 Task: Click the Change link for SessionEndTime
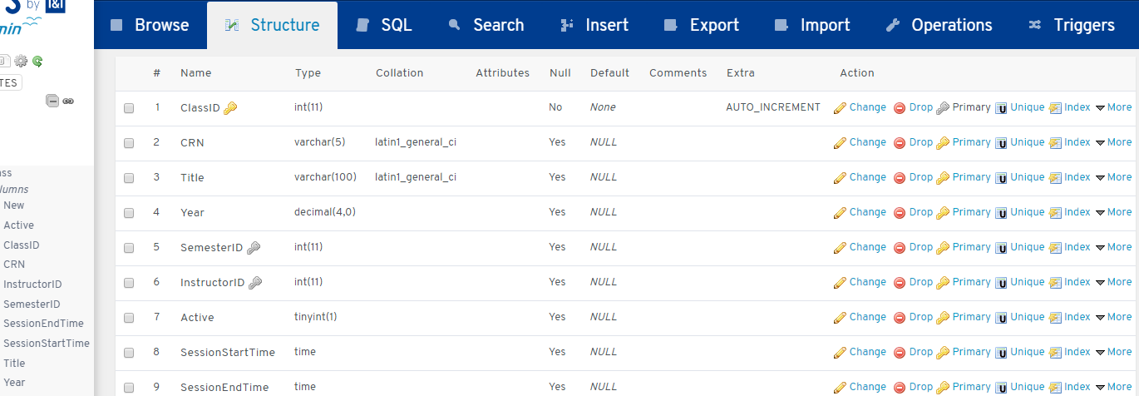click(x=867, y=387)
